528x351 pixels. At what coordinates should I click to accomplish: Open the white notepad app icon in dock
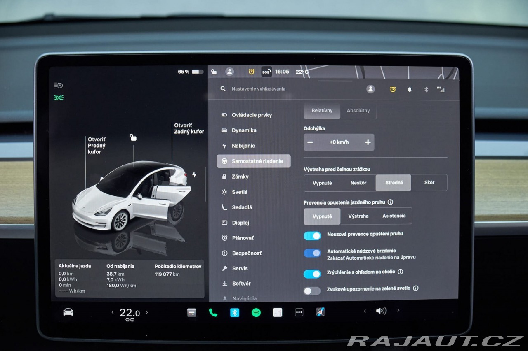tap(278, 312)
